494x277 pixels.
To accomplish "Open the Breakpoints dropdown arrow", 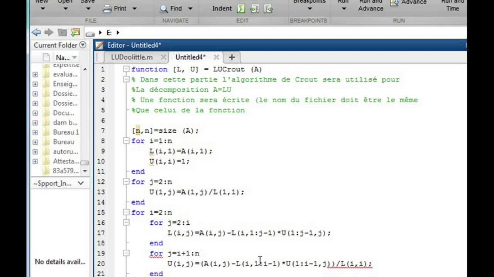I will point(310,8).
